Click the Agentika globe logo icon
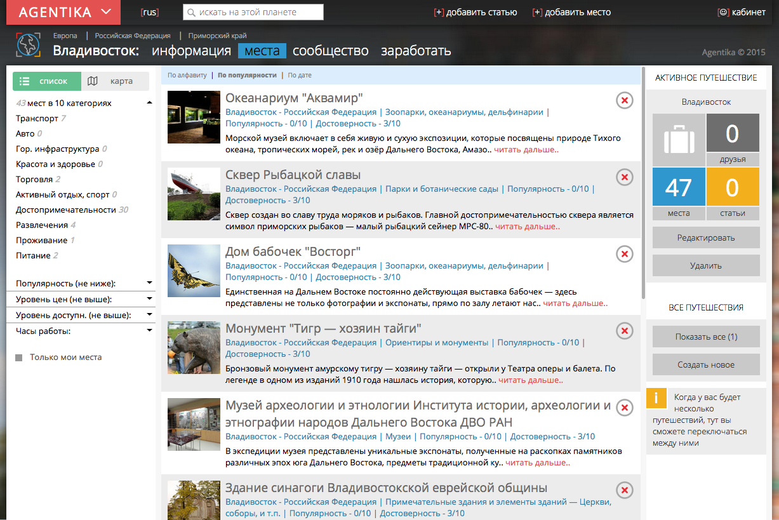Screen dimensions: 779x520 tap(28, 45)
